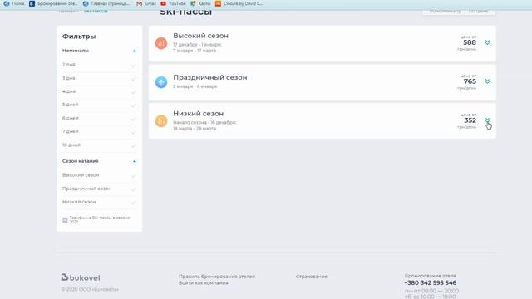Open Тарифы на Ski-пассы в сезоне link
The height and width of the screenshot is (299, 532).
pos(100,219)
